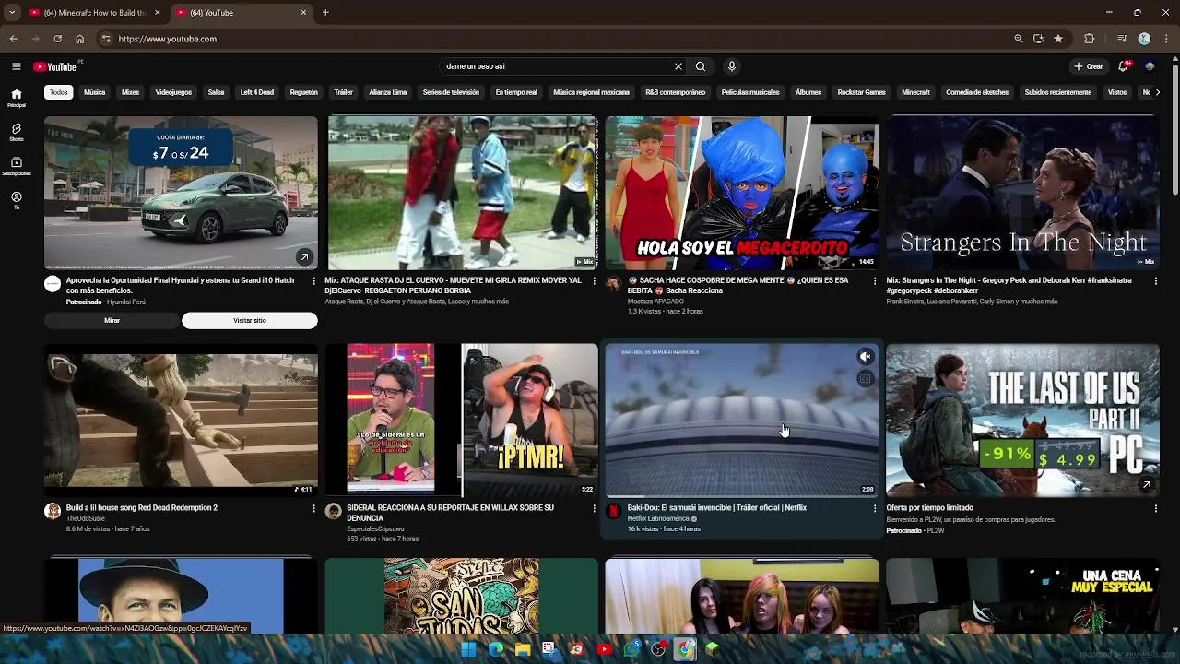Select the Alianza Lima chip
The width and height of the screenshot is (1180, 664).
(388, 92)
